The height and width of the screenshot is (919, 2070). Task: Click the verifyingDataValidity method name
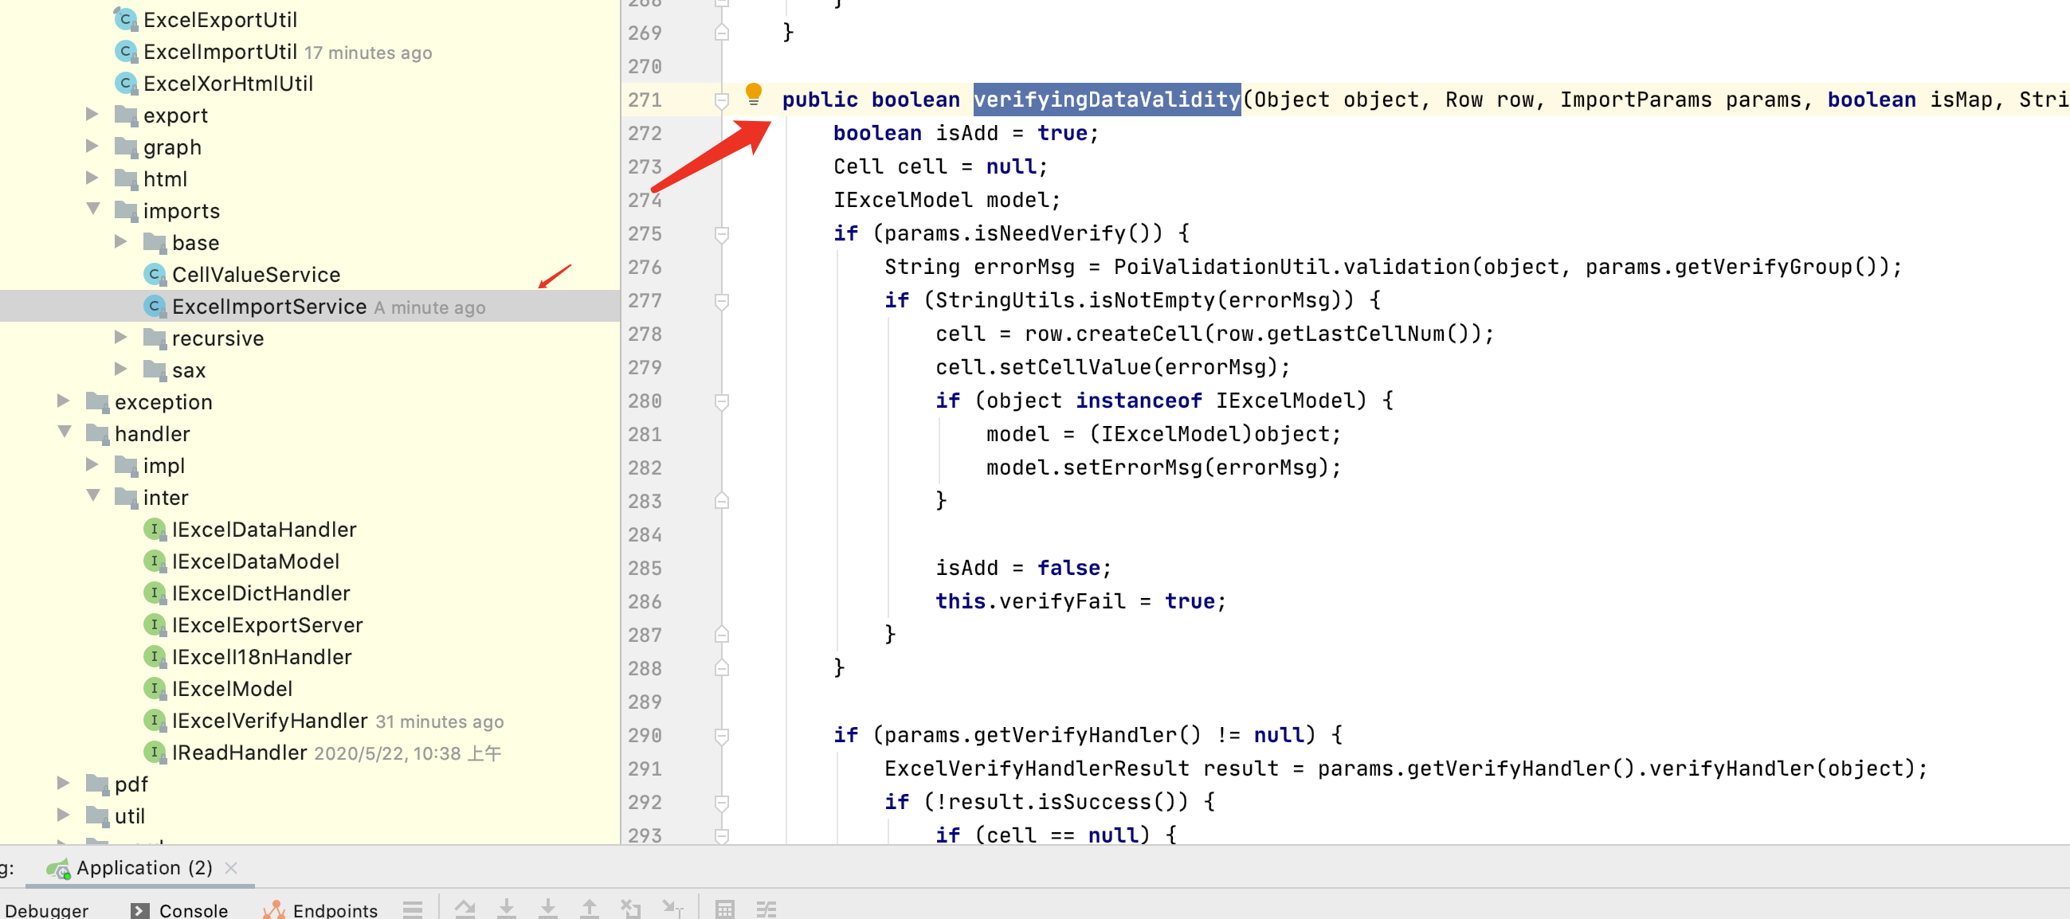1106,100
